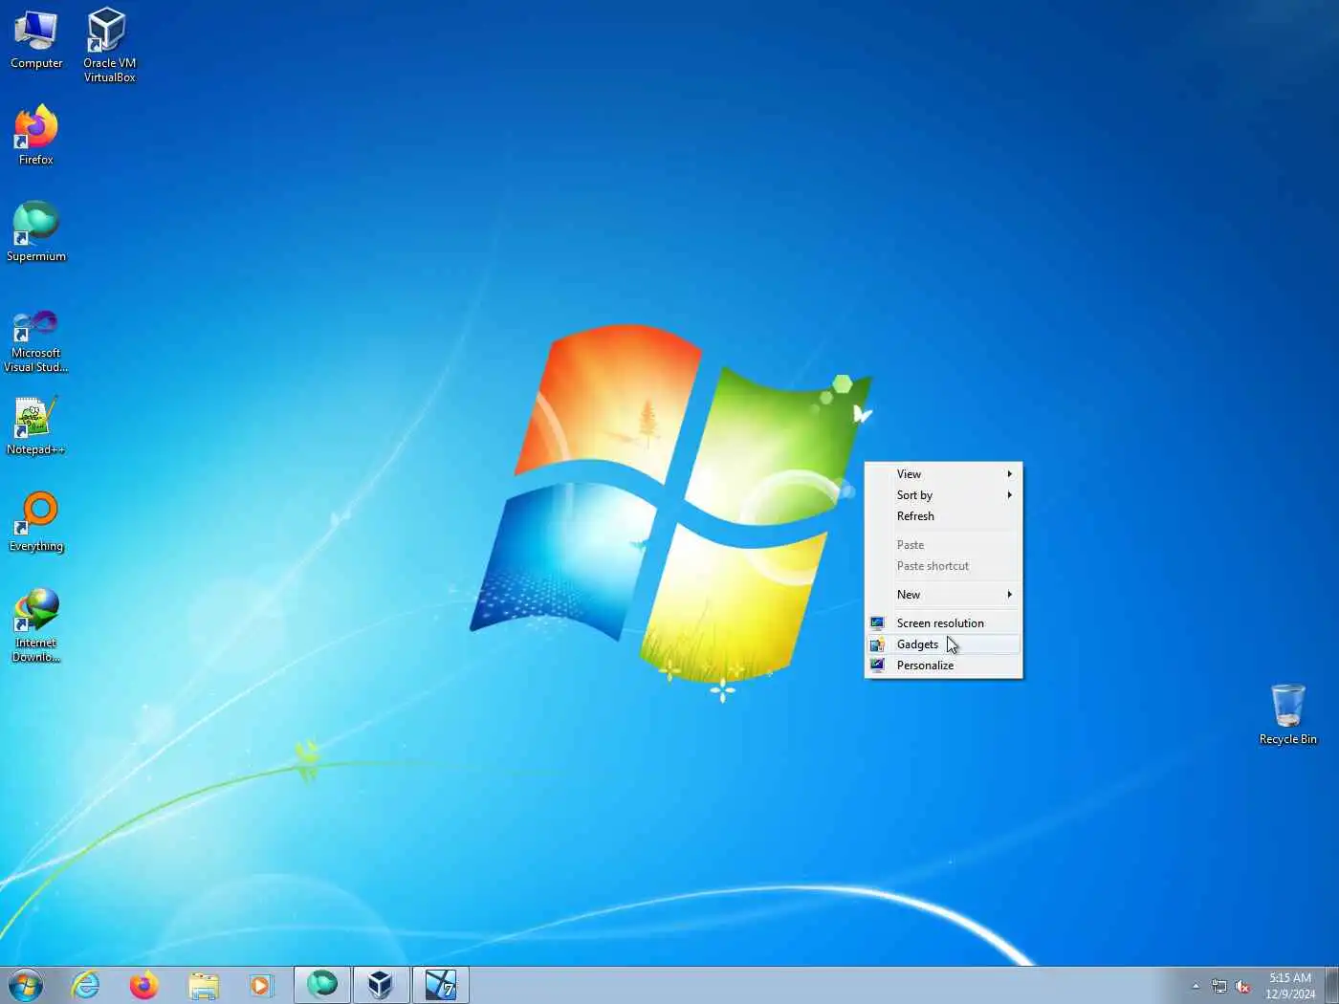Image resolution: width=1339 pixels, height=1004 pixels.
Task: Open the Windows Start orb
Action: [26, 985]
